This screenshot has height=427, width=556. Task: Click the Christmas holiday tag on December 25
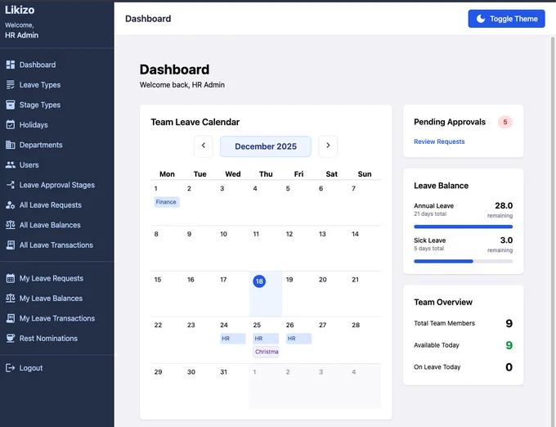point(266,352)
